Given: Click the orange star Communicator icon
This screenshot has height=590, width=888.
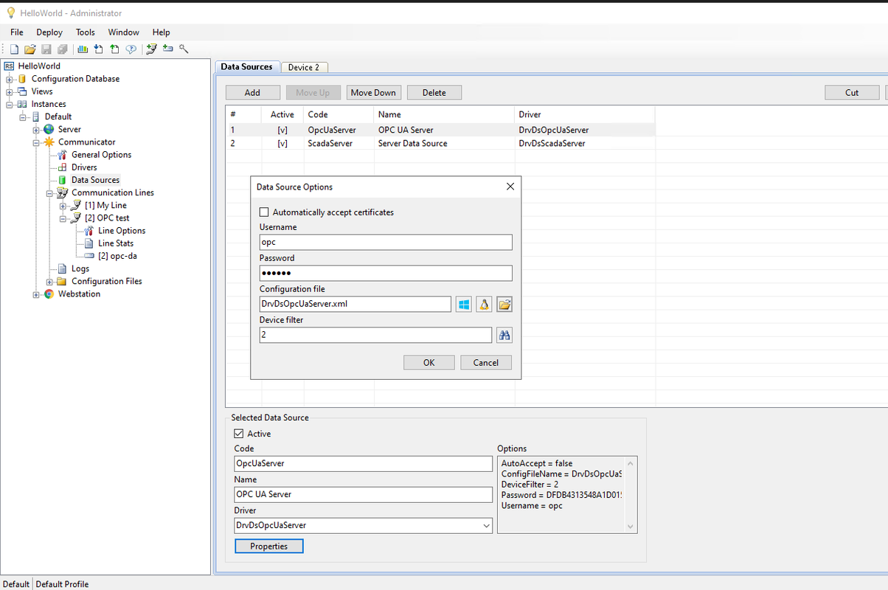Looking at the screenshot, I should click(49, 142).
